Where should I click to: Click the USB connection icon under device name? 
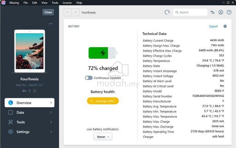pos(29,91)
